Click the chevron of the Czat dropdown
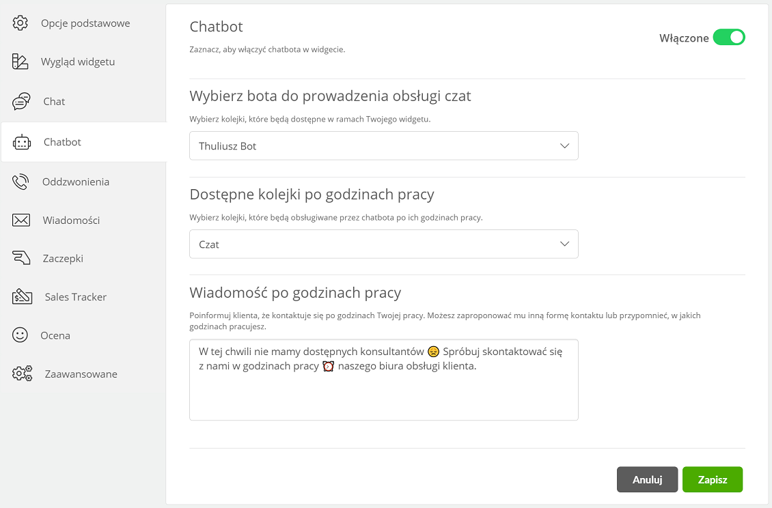 (x=565, y=244)
